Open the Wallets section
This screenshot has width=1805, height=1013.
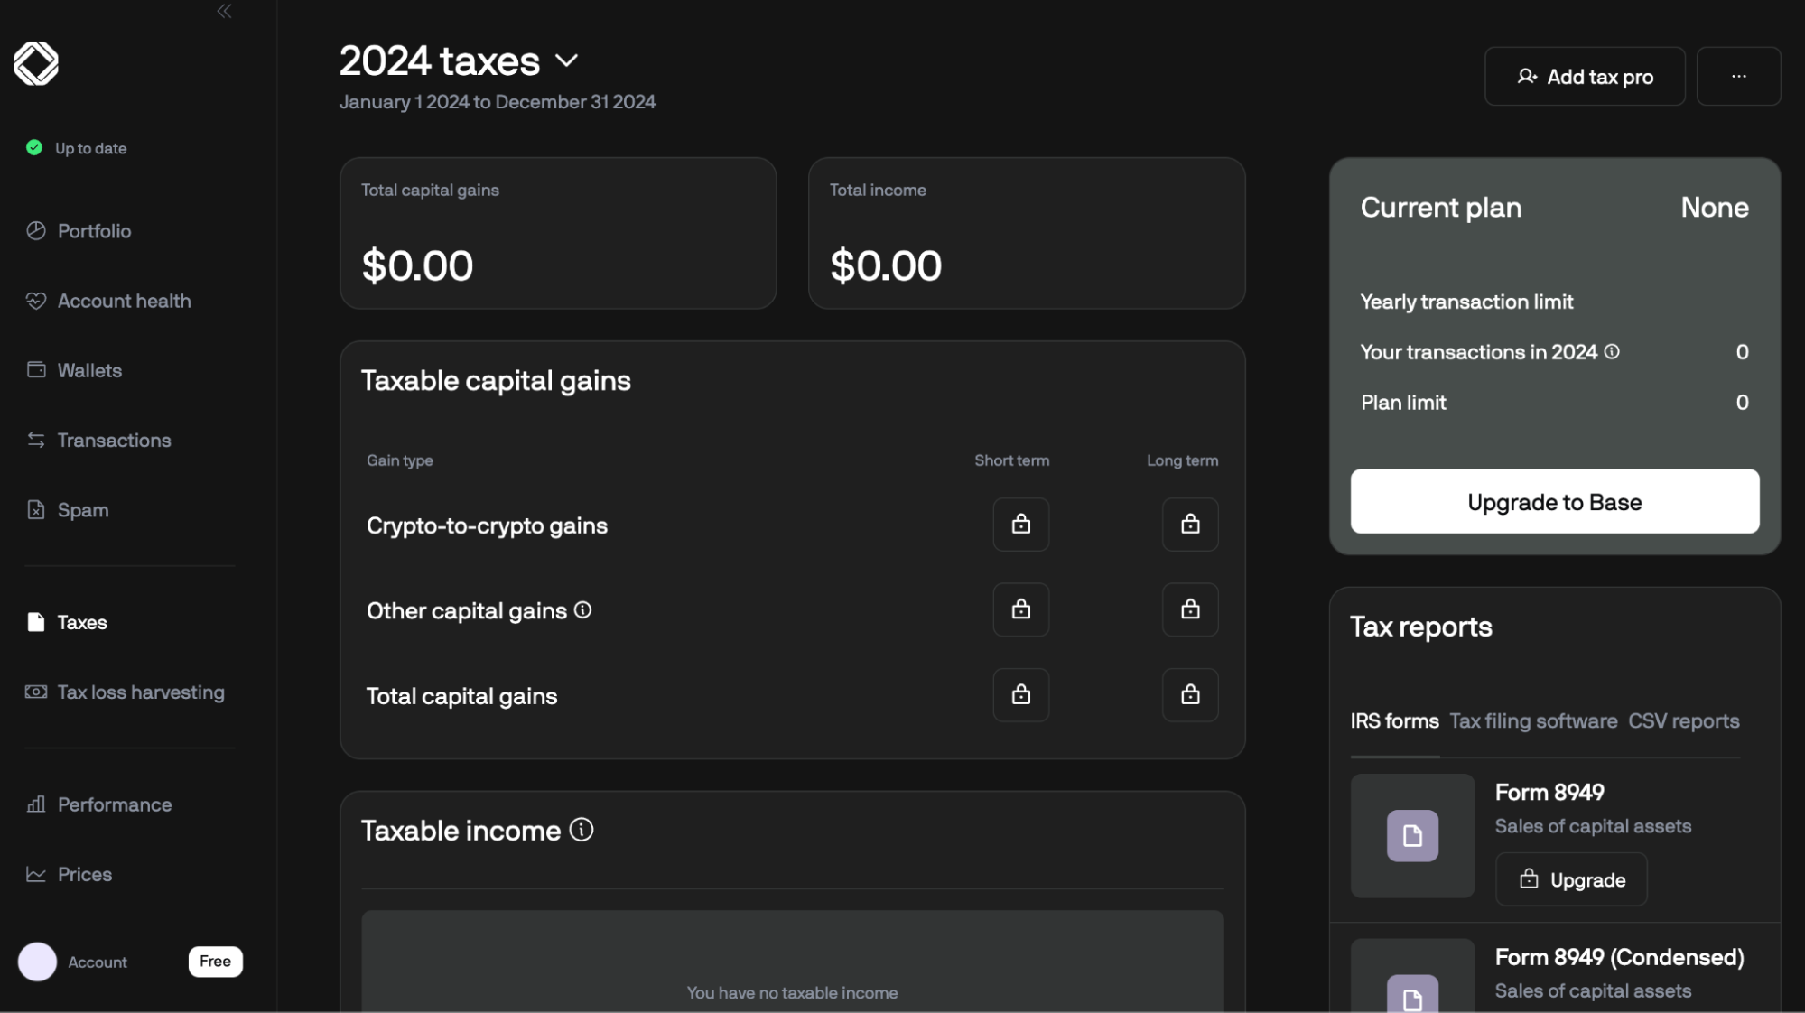(x=89, y=370)
